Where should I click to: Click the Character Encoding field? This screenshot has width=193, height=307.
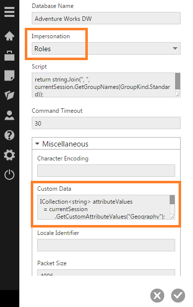coord(106,170)
